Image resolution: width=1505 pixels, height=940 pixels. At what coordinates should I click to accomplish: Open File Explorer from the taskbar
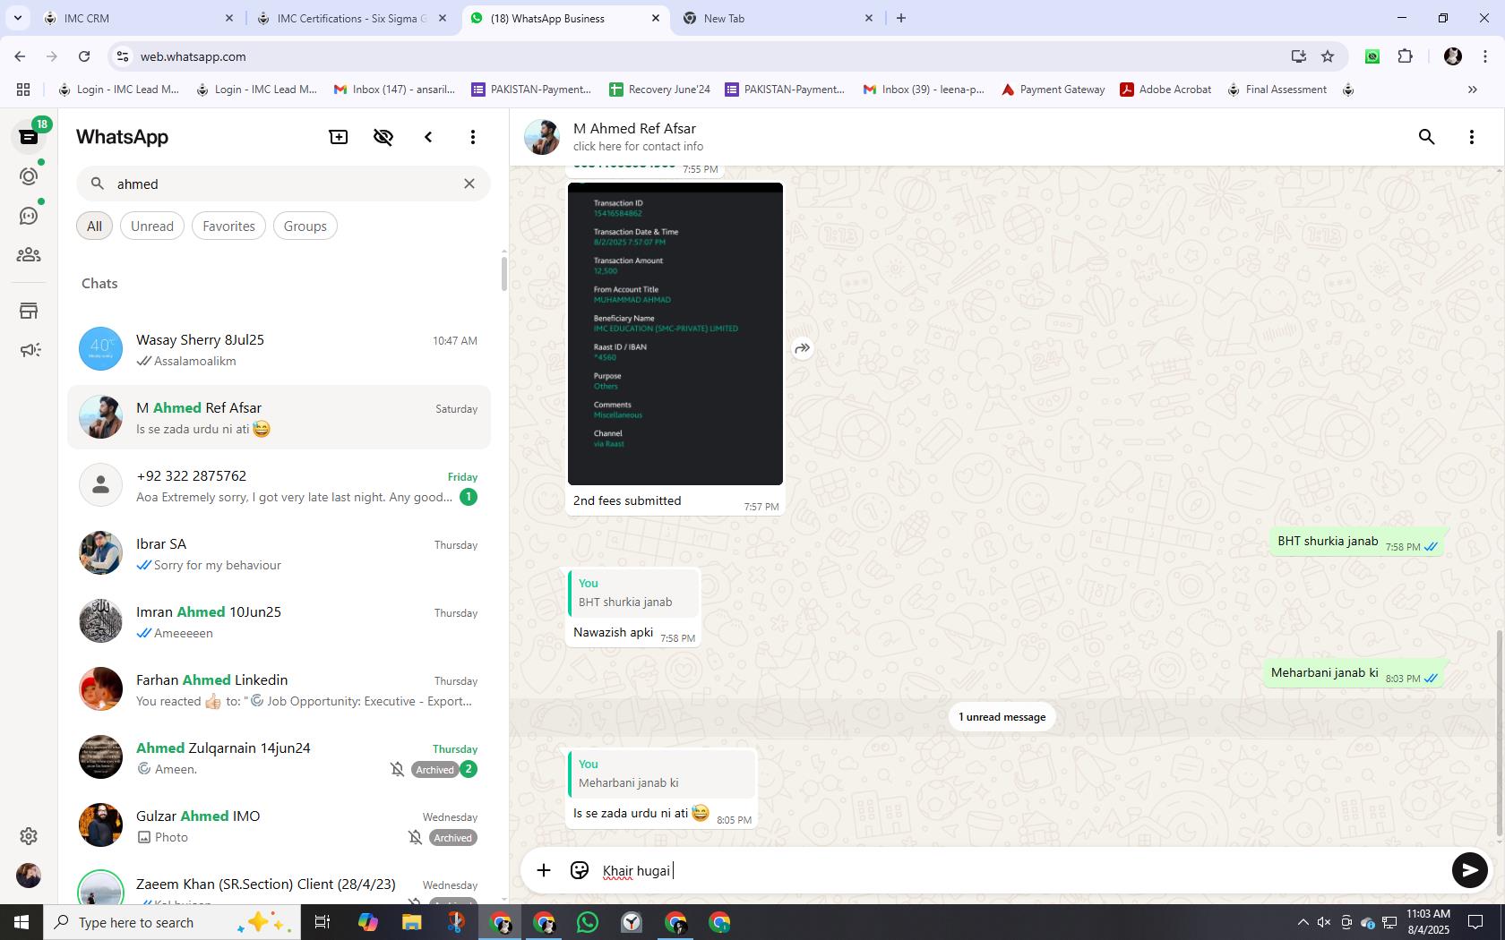411,922
